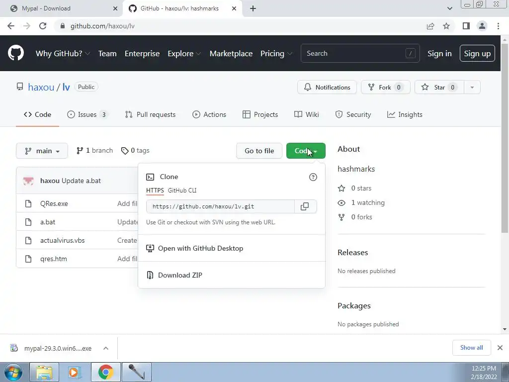Go back to previous page
This screenshot has width=509, height=382.
coord(11,26)
